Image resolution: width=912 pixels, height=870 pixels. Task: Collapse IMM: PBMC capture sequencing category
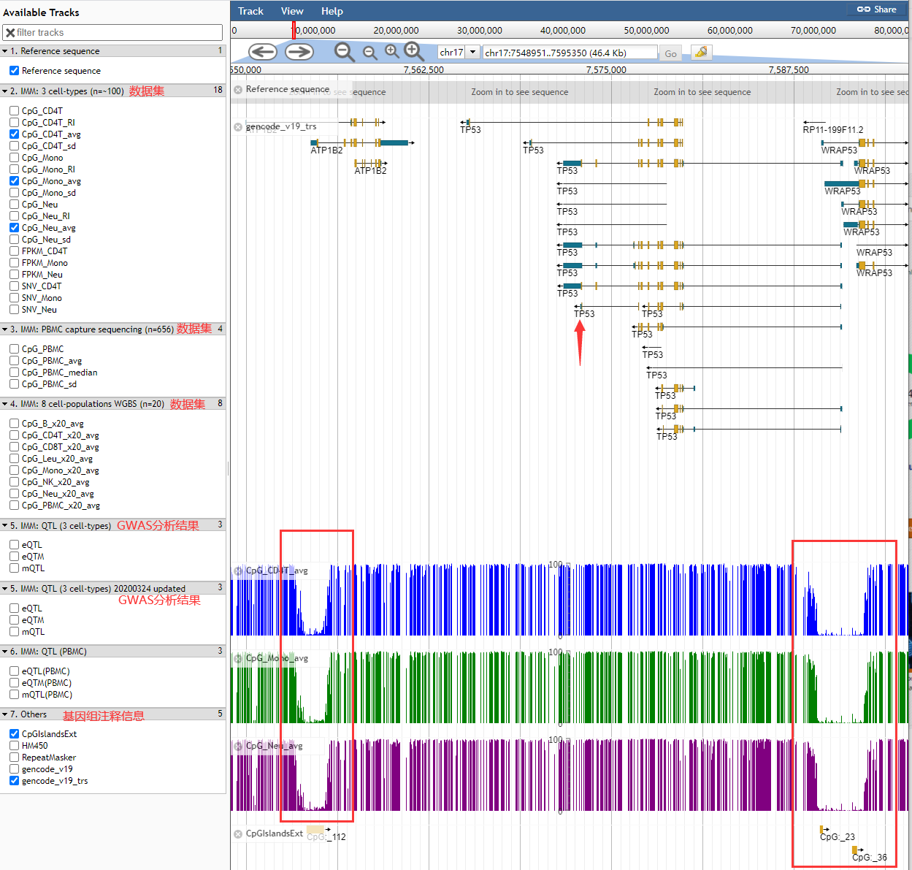tap(112, 329)
